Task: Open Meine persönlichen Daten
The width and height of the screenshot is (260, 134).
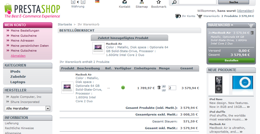Action: click(x=30, y=46)
